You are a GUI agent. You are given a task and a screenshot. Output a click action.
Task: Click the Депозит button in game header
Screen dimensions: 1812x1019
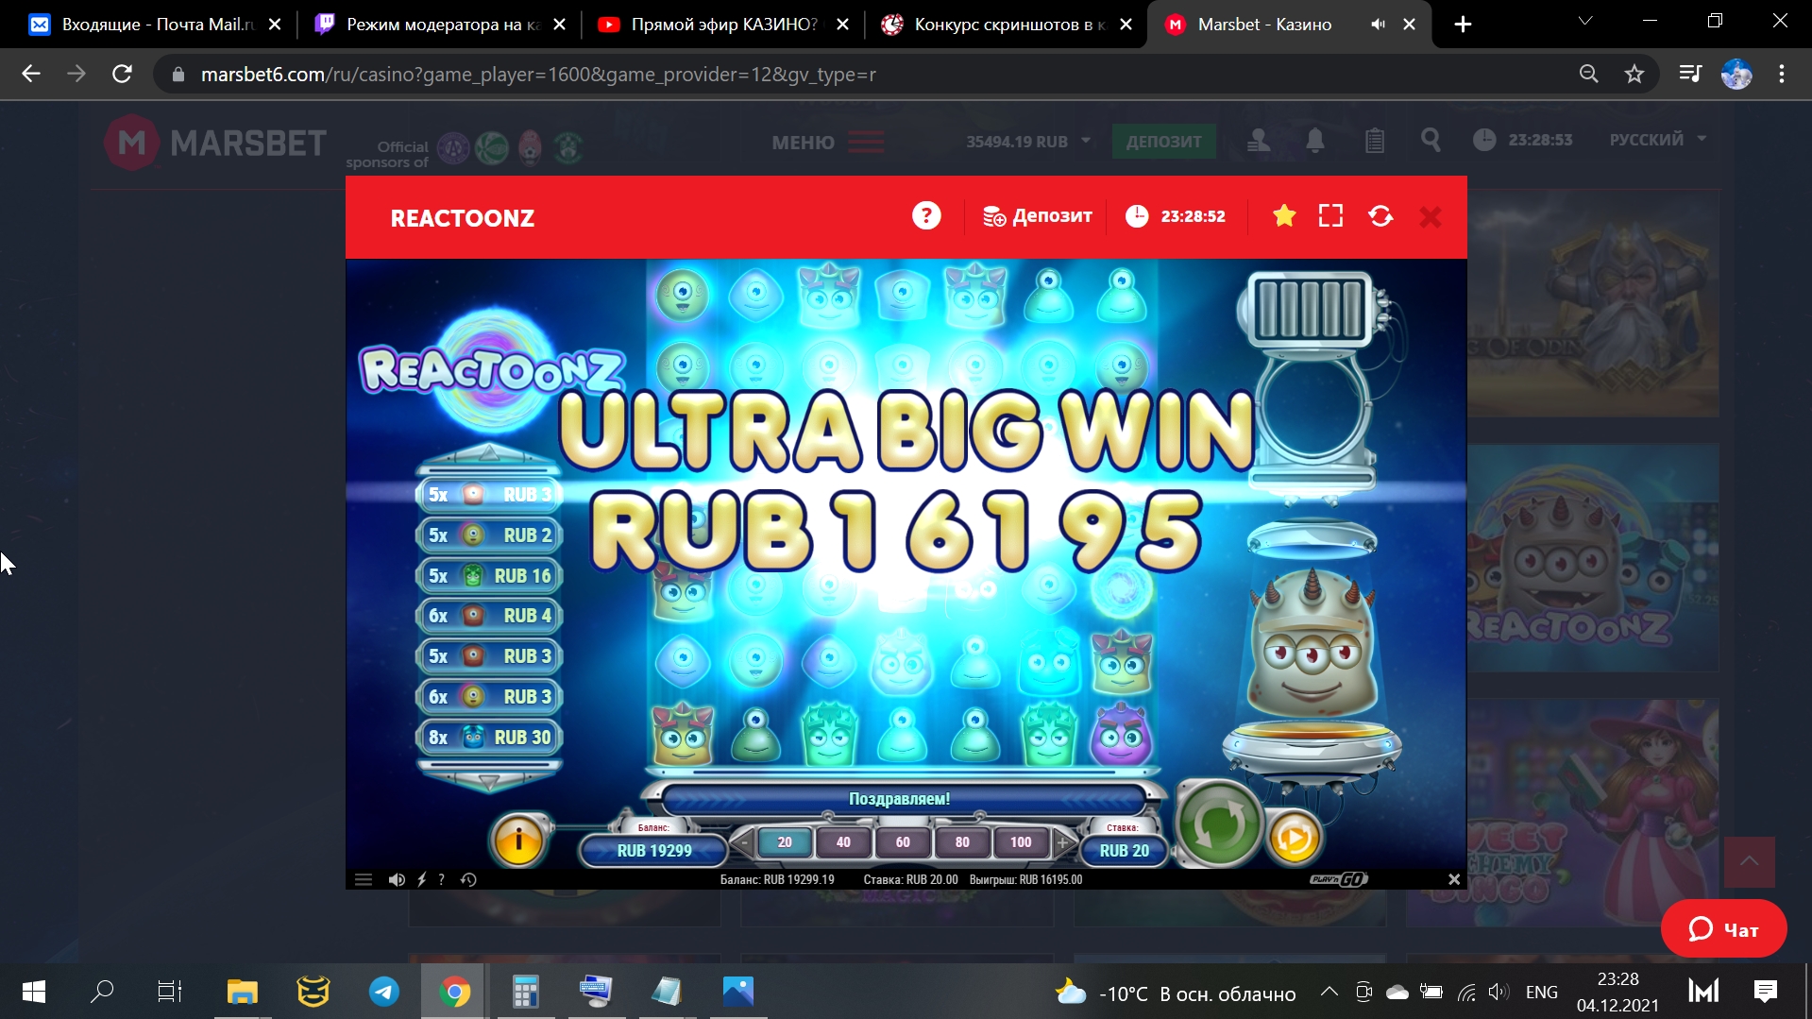point(1037,216)
